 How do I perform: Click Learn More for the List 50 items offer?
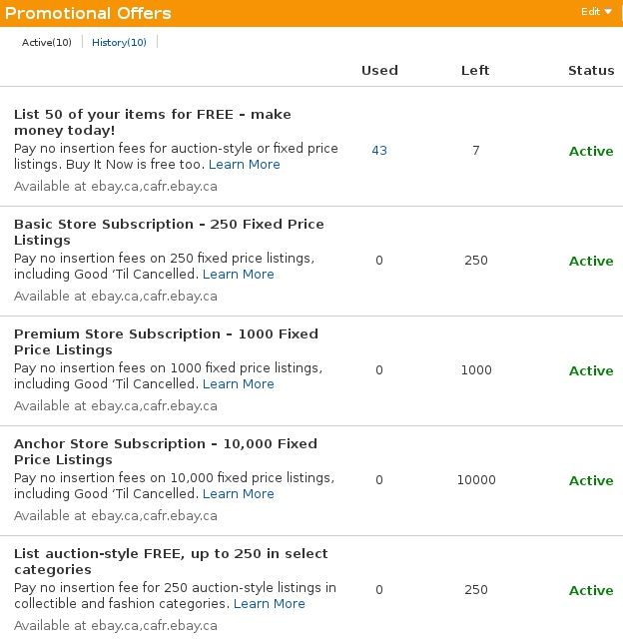point(245,165)
